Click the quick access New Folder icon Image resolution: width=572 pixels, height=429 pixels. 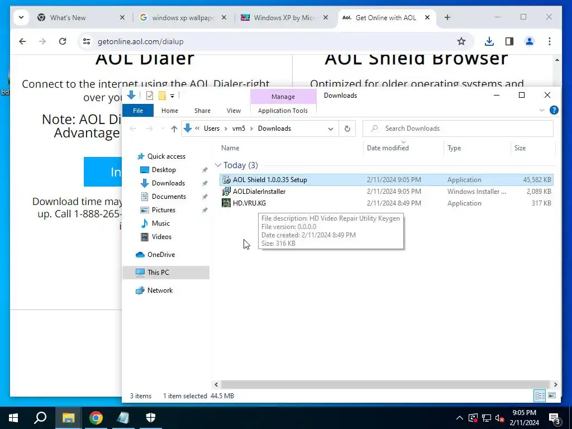162,96
